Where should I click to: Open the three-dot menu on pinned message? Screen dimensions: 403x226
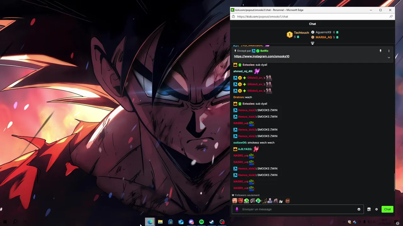click(x=389, y=51)
